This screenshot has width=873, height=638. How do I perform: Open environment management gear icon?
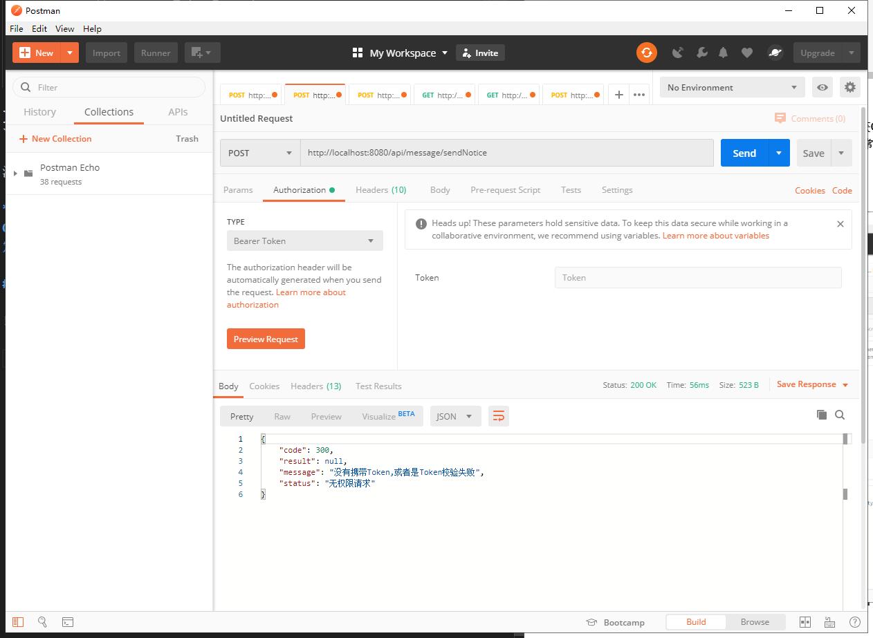click(850, 87)
